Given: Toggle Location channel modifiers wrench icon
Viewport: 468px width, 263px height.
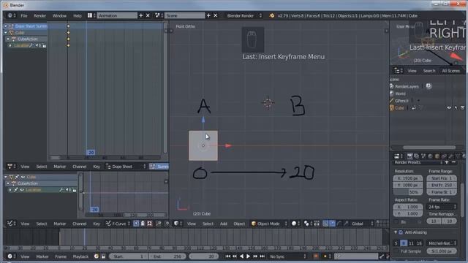Looking at the screenshot, I should point(31,45).
